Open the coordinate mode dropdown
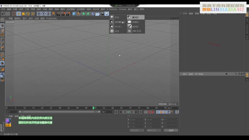 point(137,130)
